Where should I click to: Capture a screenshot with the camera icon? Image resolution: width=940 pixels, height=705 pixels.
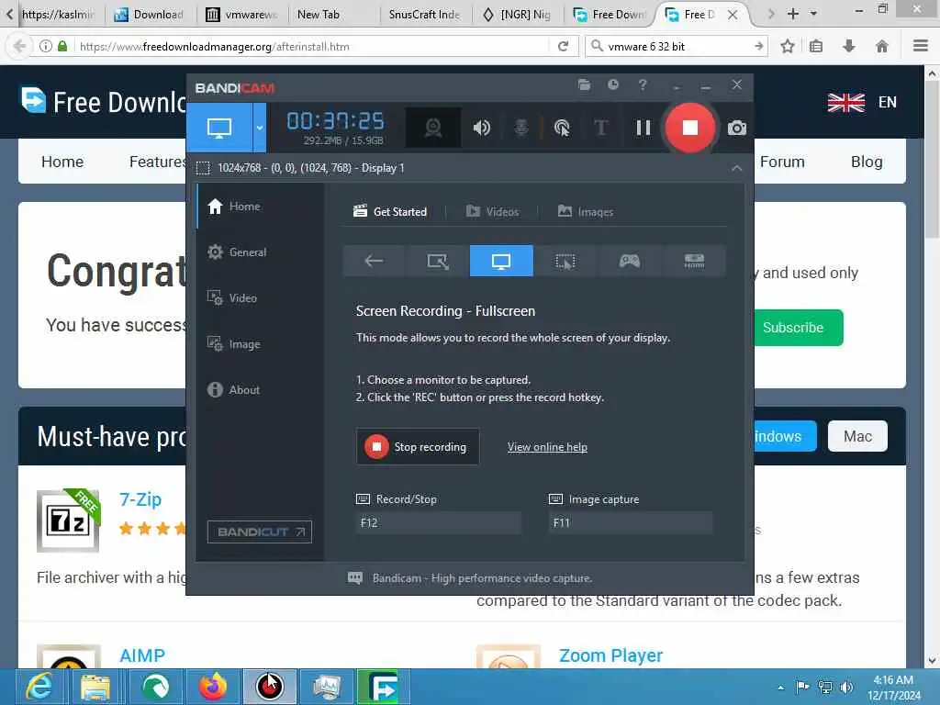point(737,128)
